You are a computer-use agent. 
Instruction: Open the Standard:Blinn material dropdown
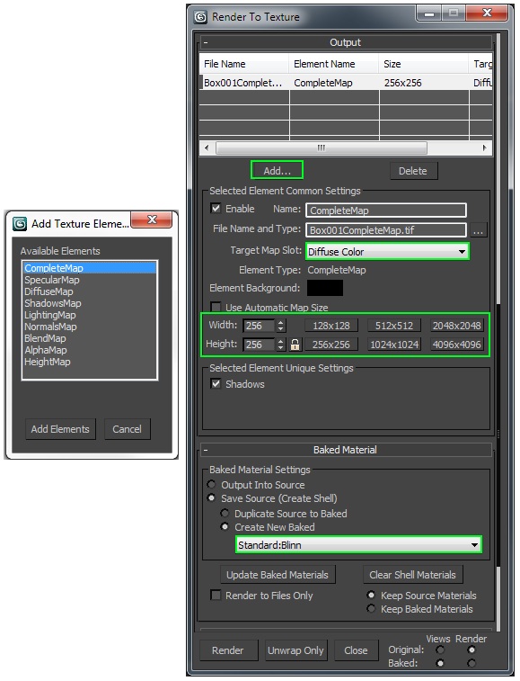click(x=358, y=545)
